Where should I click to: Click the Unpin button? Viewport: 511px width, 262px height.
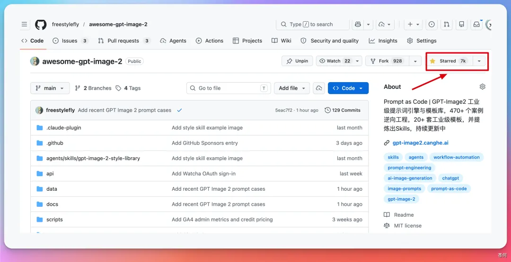(x=297, y=61)
